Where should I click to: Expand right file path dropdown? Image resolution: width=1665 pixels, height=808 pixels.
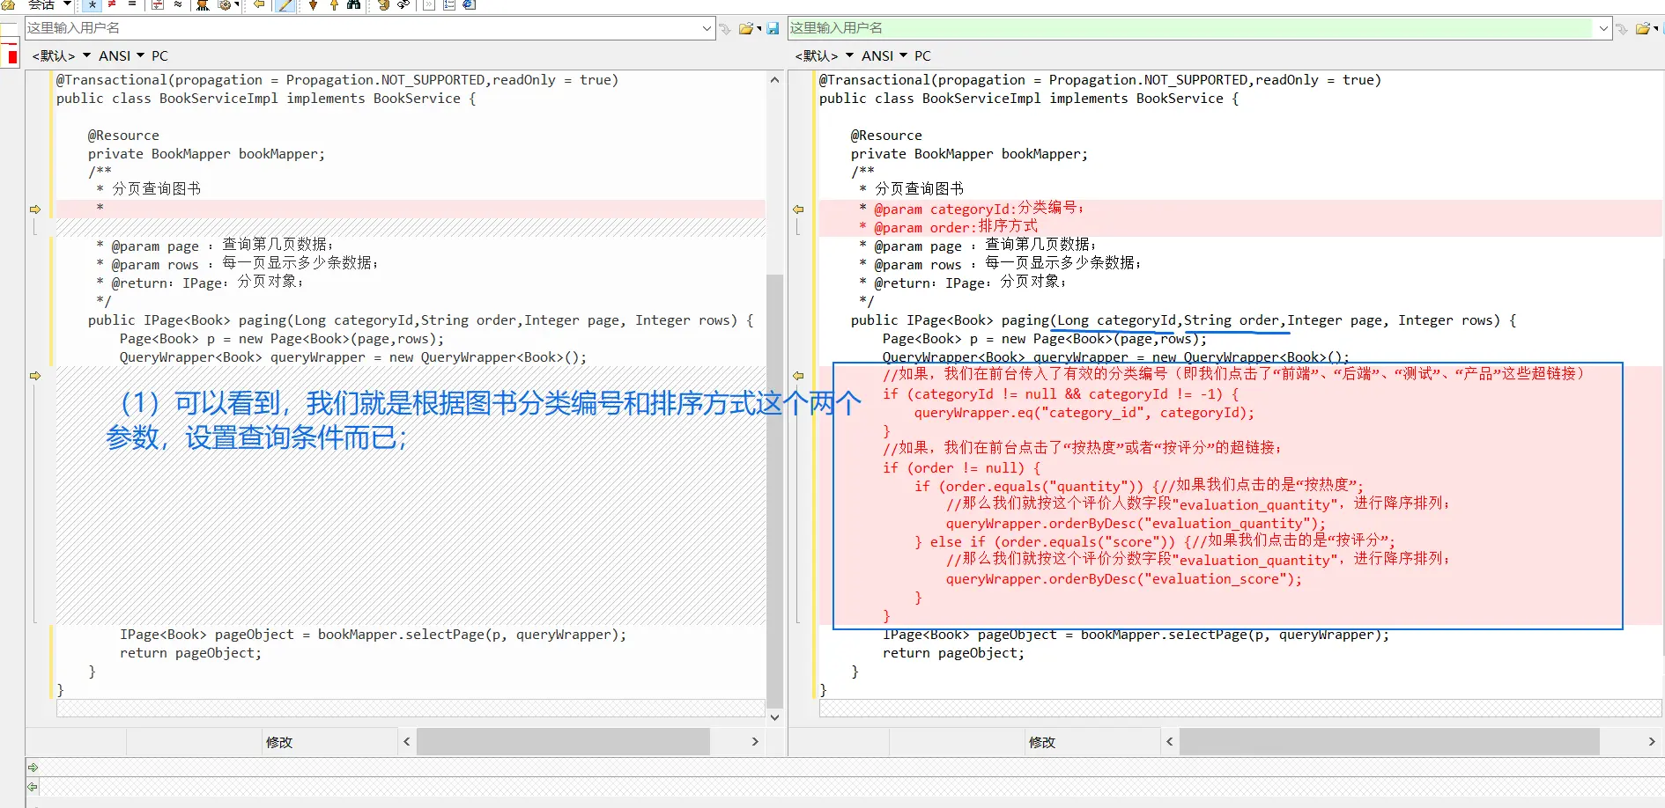pos(1603,28)
